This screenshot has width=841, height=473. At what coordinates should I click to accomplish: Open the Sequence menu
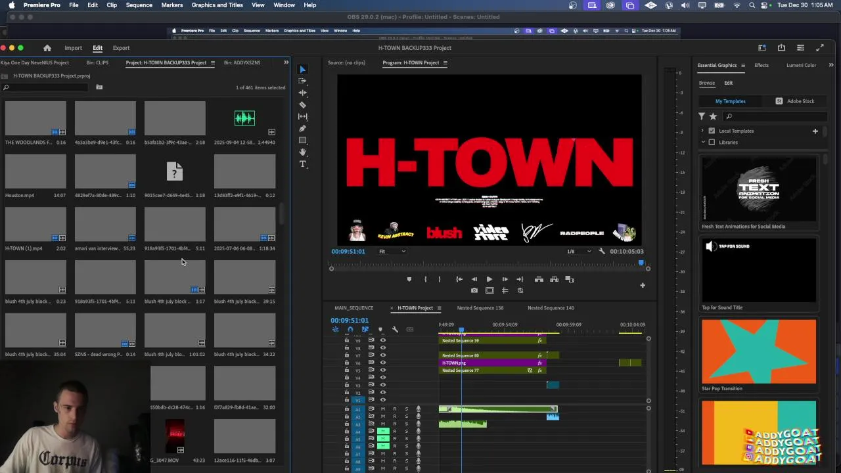pyautogui.click(x=139, y=5)
